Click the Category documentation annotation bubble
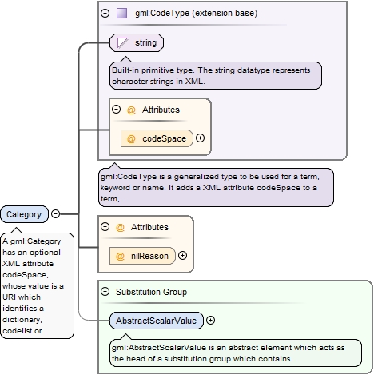Screen dimensions: 374x375 (38, 285)
